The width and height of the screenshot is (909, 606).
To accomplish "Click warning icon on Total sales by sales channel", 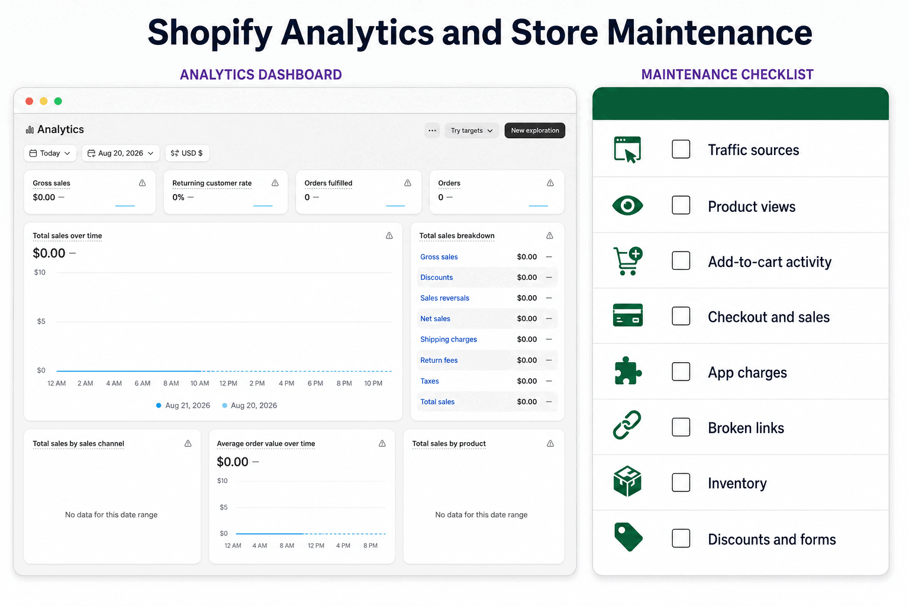I will [x=188, y=443].
